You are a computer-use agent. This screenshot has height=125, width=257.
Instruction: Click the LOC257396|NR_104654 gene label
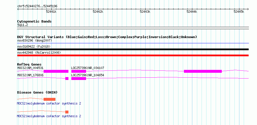[87, 75]
